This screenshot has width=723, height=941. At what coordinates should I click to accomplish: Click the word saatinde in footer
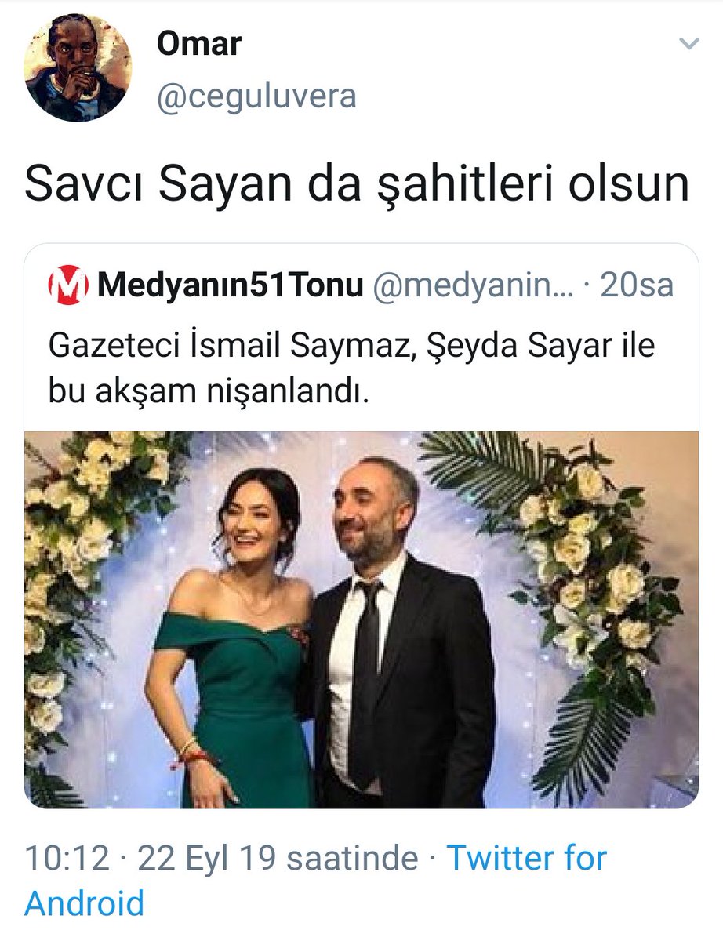click(351, 858)
